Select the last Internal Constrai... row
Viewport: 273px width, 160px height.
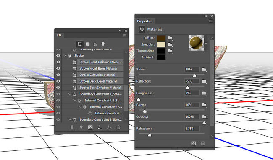pyautogui.click(x=108, y=114)
